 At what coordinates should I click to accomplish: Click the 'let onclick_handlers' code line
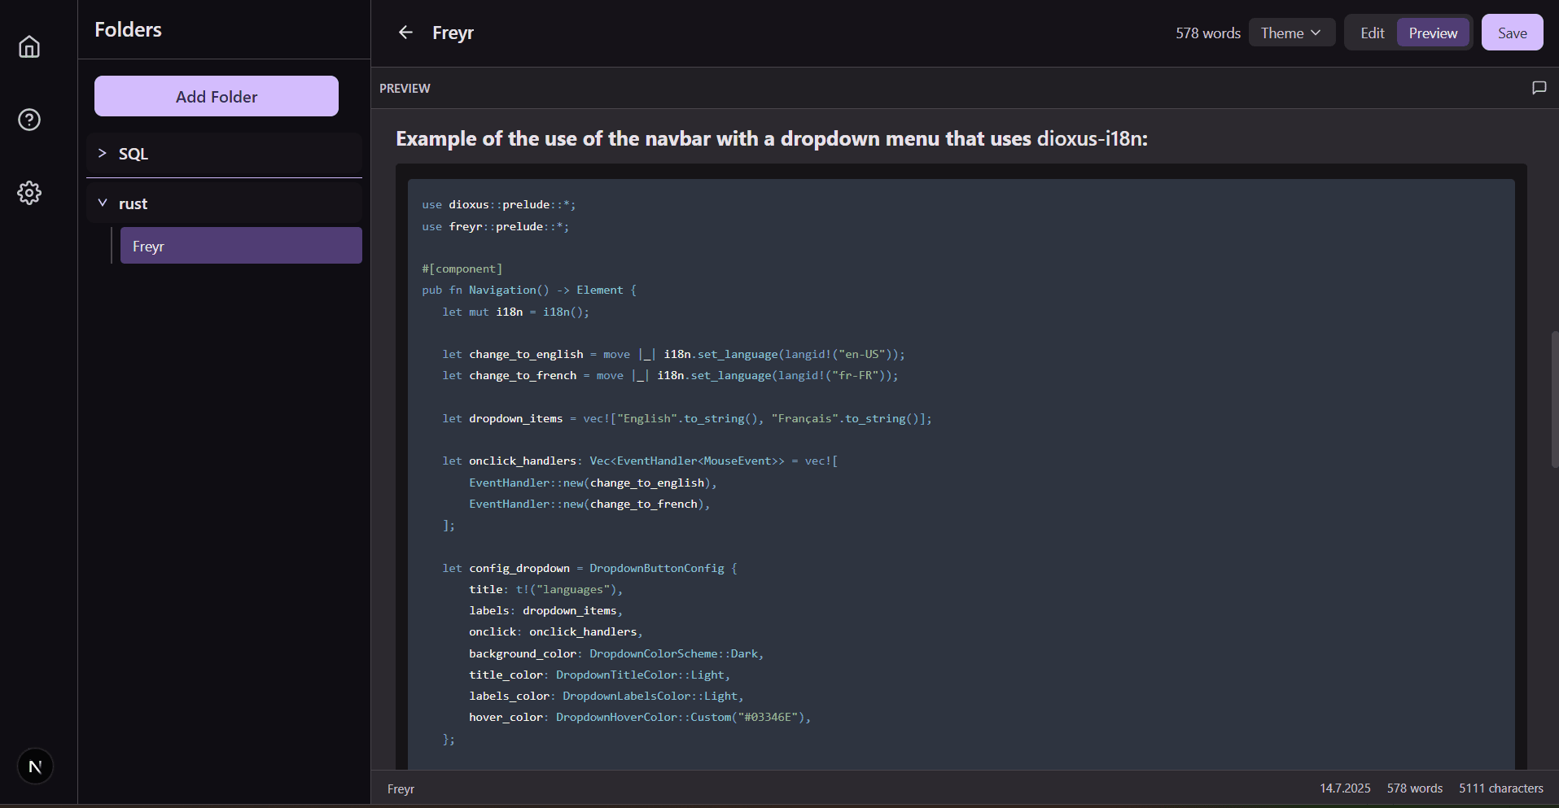640,461
